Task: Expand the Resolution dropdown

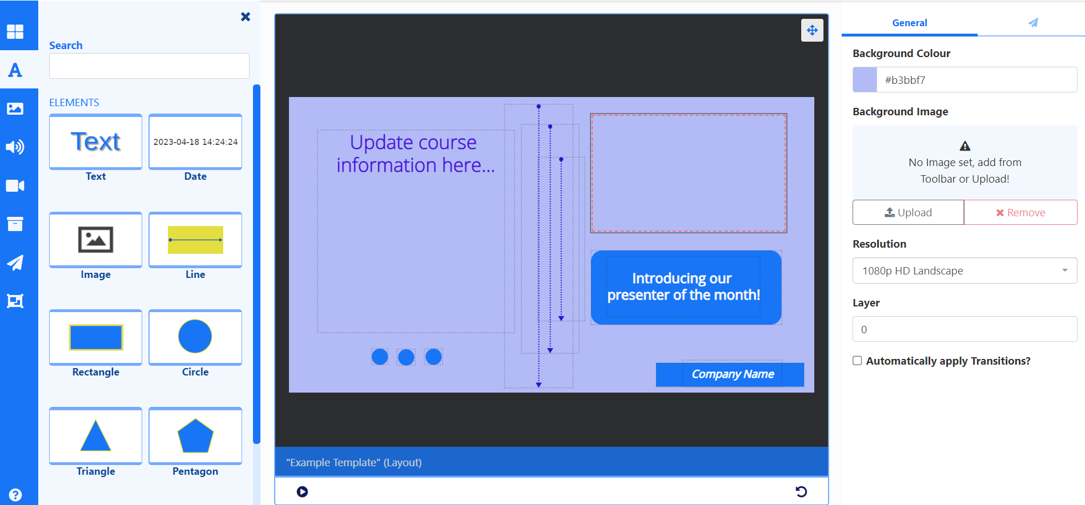Action: 965,270
